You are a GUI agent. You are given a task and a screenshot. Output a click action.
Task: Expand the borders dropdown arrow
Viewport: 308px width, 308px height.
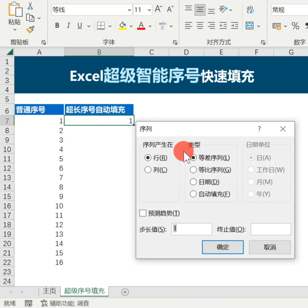click(x=110, y=26)
